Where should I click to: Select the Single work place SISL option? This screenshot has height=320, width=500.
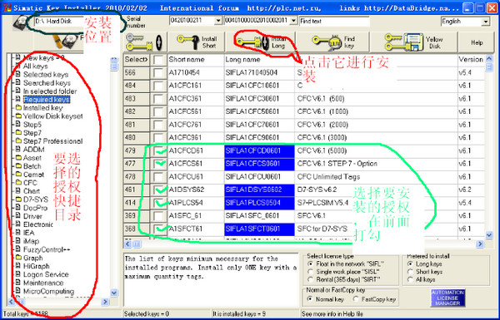[310, 272]
